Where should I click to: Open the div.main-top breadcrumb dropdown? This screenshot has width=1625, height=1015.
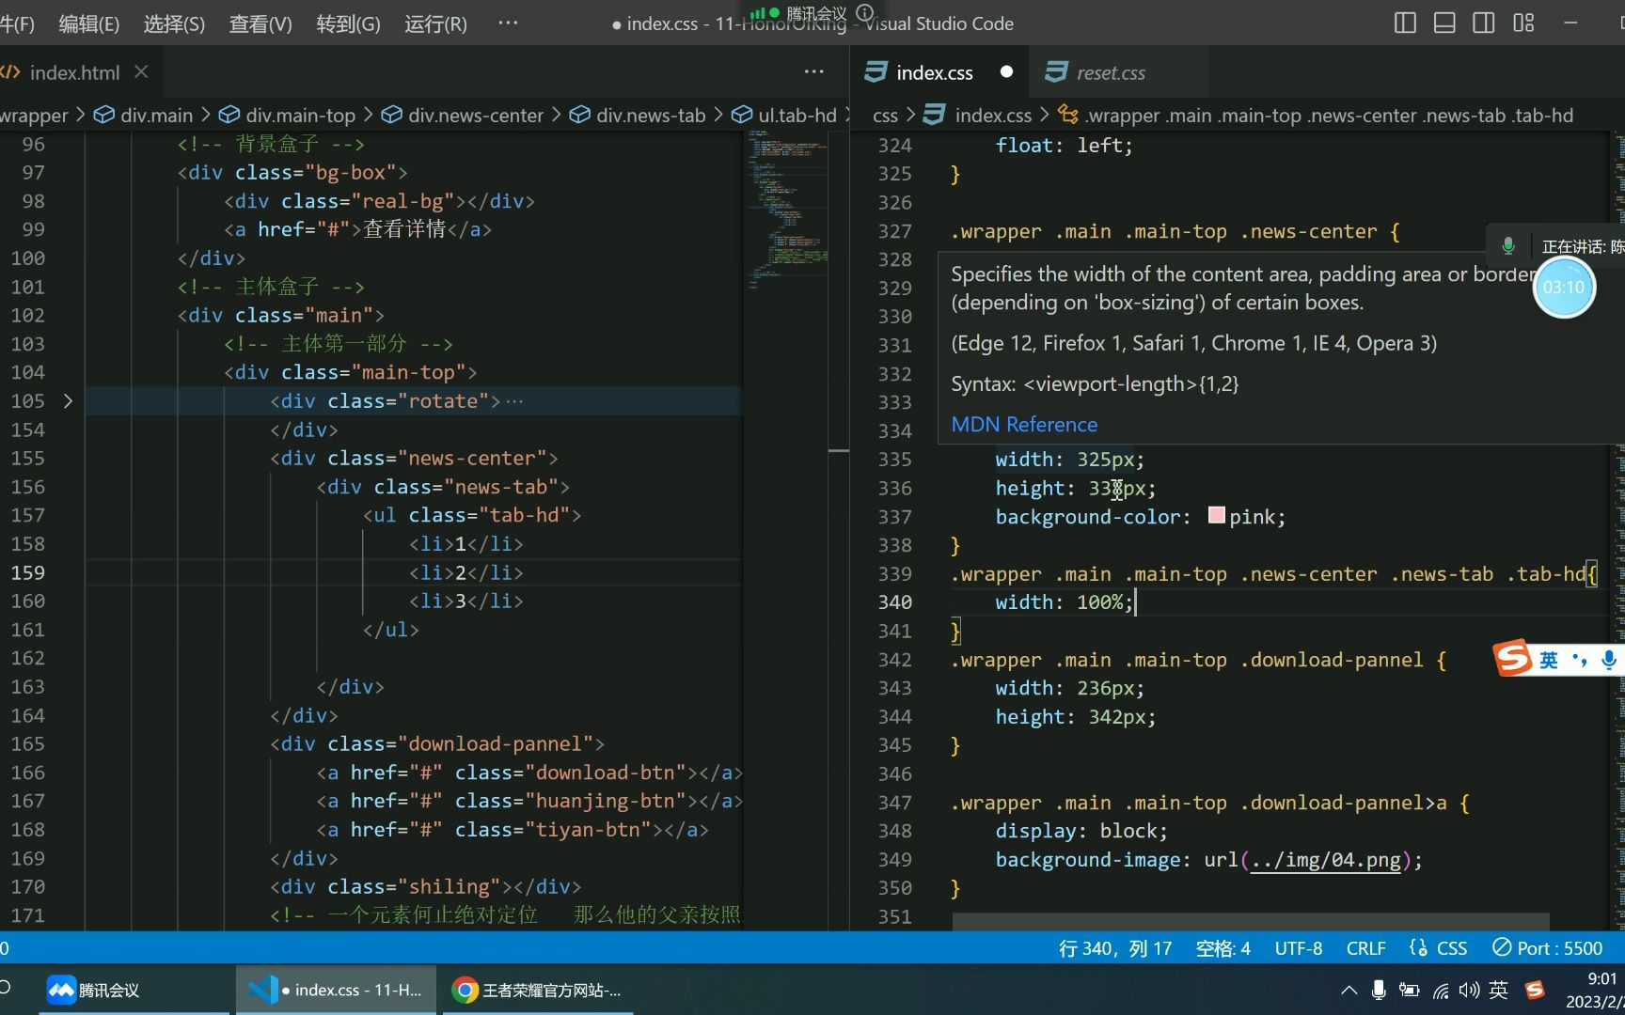(x=288, y=115)
